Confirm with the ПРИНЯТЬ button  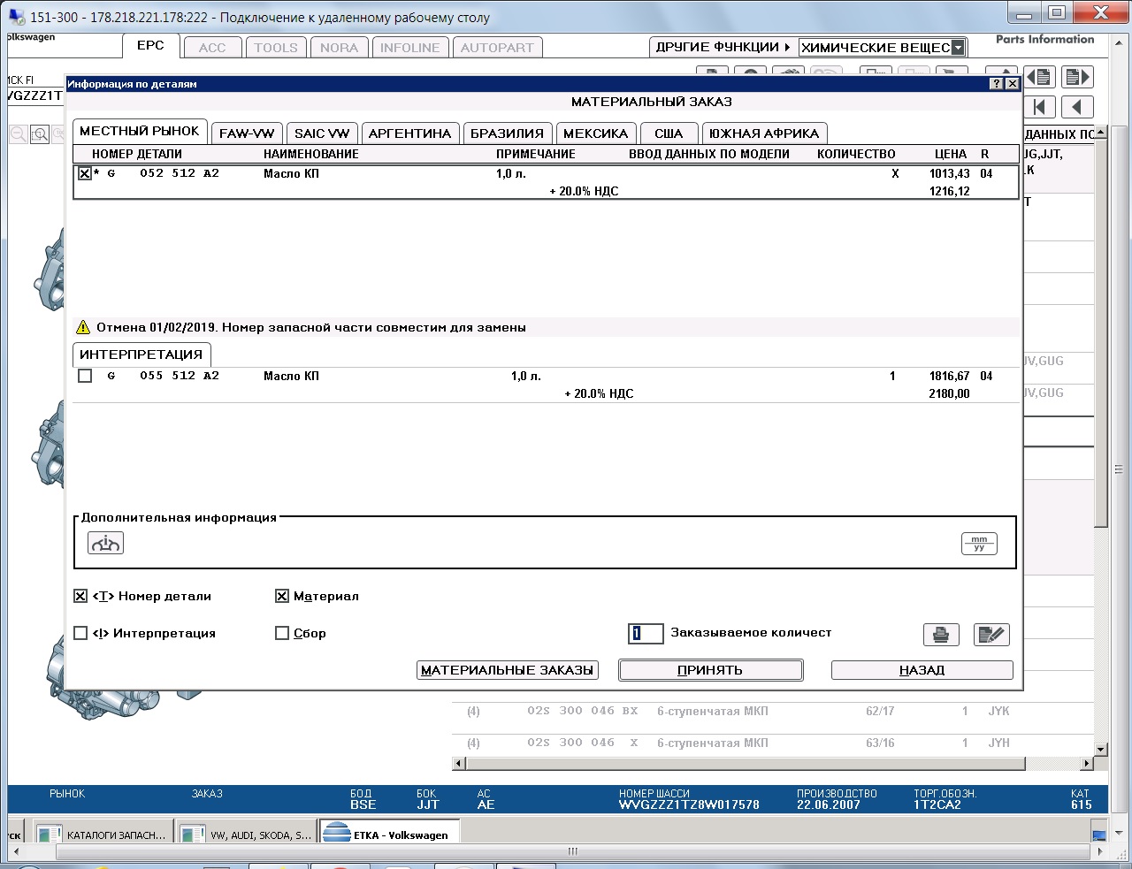point(710,670)
